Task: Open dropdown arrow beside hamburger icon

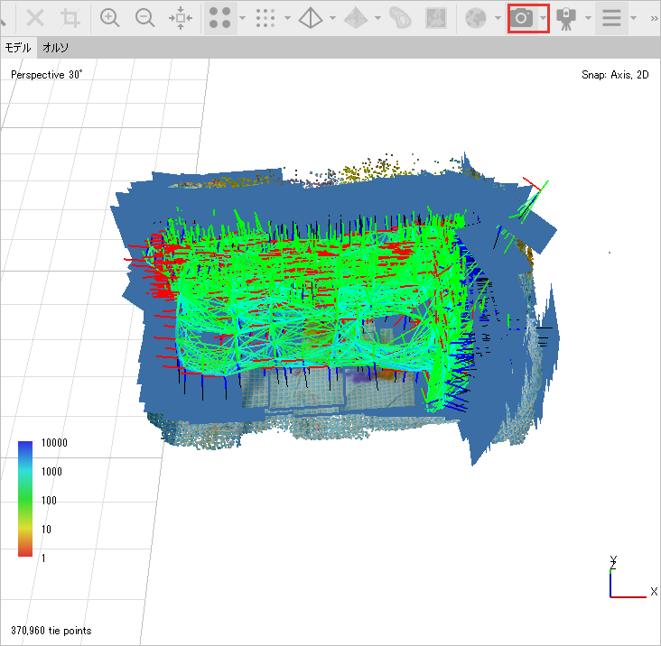Action: click(633, 18)
